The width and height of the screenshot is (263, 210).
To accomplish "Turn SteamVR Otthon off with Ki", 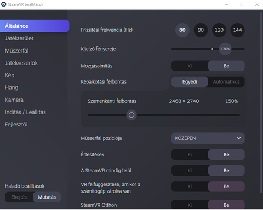I will 190,205.
